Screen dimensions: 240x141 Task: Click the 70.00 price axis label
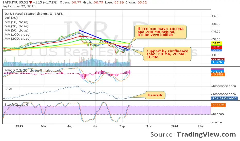[216, 39]
